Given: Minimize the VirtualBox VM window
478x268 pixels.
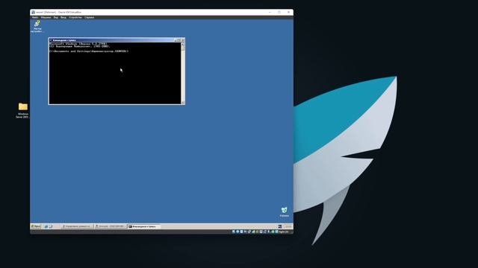Looking at the screenshot, I should [270, 12].
